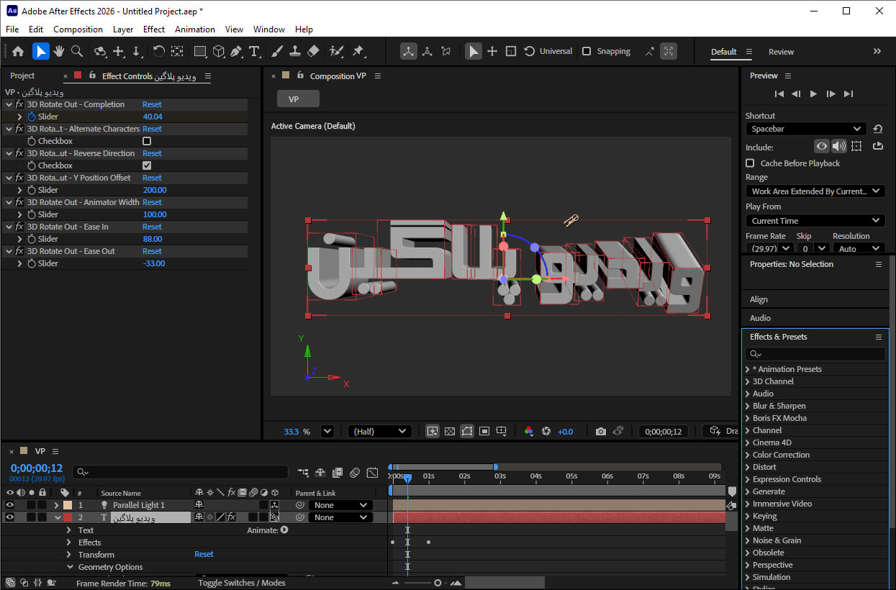
Task: Collapse the Geometry Options group
Action: point(70,567)
